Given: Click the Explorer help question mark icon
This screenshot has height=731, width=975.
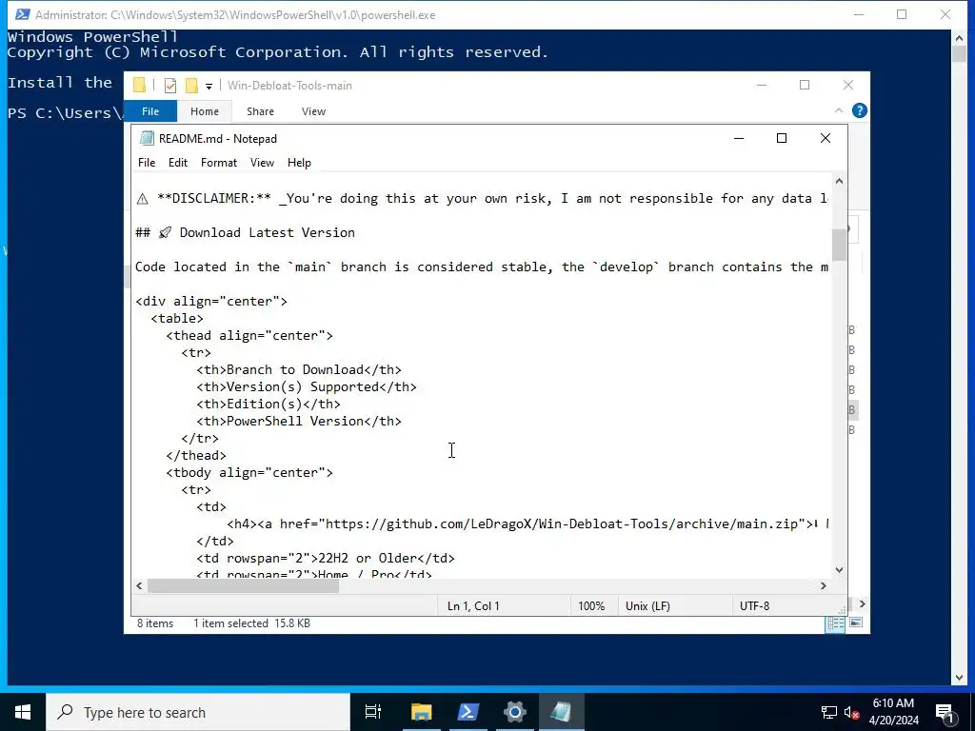Looking at the screenshot, I should [x=860, y=110].
